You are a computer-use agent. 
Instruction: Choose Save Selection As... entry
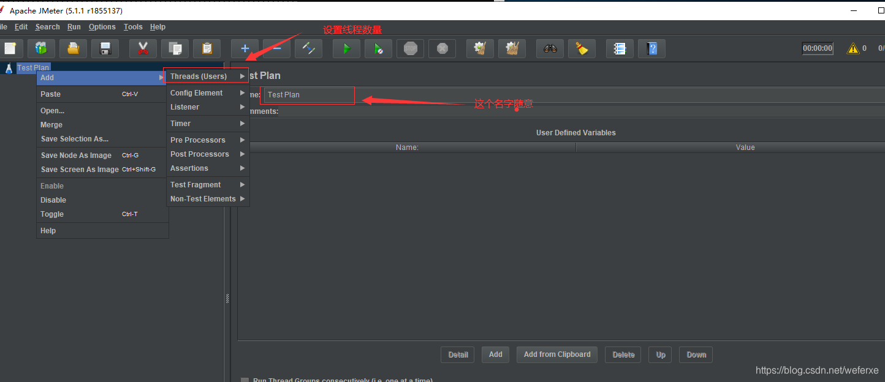[102, 139]
